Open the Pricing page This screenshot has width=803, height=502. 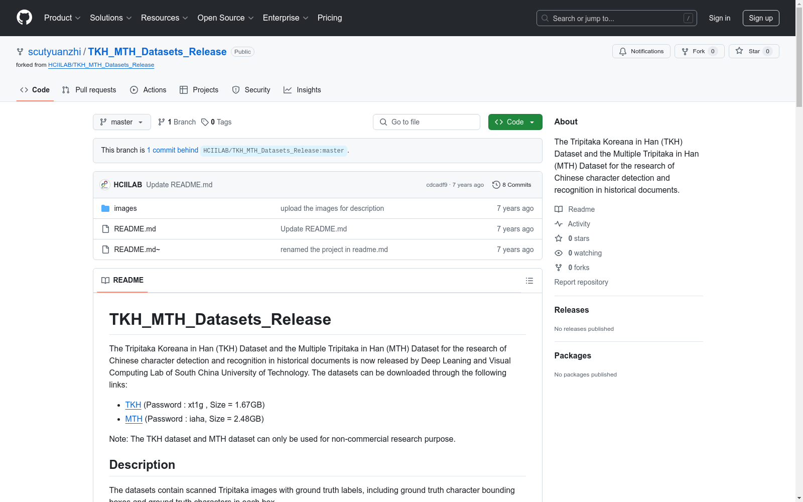[x=330, y=18]
